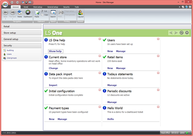Viewport: 193px width, 136px height.
Task: Switch to the Security ribbon tab
Action: pos(66,7)
